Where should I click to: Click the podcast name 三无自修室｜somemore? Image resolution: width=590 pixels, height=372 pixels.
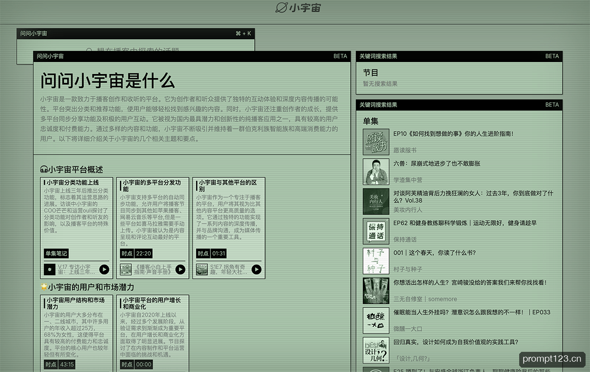pos(425,299)
